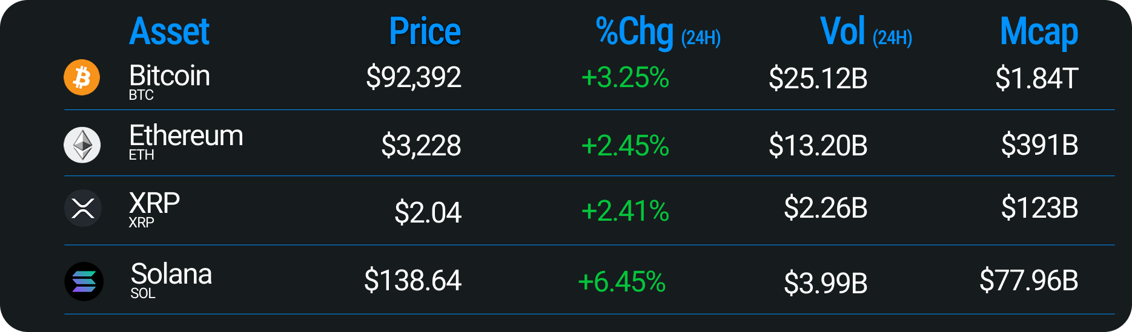Image resolution: width=1132 pixels, height=332 pixels.
Task: Click the Ethereum logo icon
Action: point(82,145)
